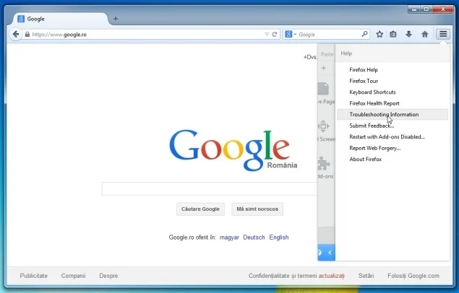Click the zoom in plus button
The image size is (459, 293).
click(324, 68)
